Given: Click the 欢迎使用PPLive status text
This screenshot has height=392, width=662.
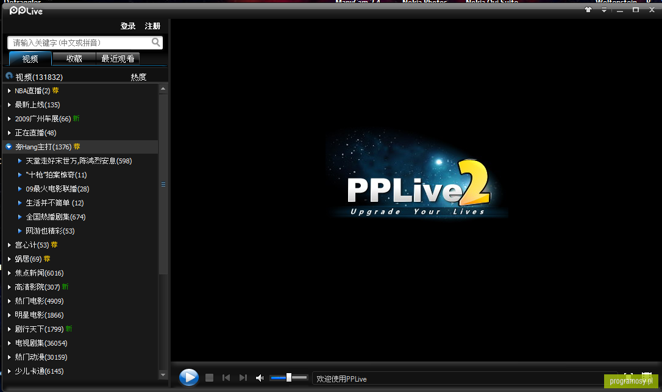Looking at the screenshot, I should (341, 379).
